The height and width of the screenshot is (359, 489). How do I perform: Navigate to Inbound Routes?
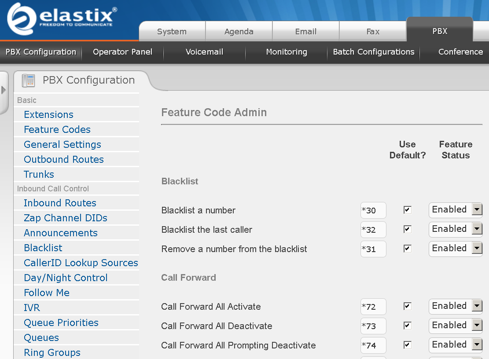pyautogui.click(x=60, y=203)
